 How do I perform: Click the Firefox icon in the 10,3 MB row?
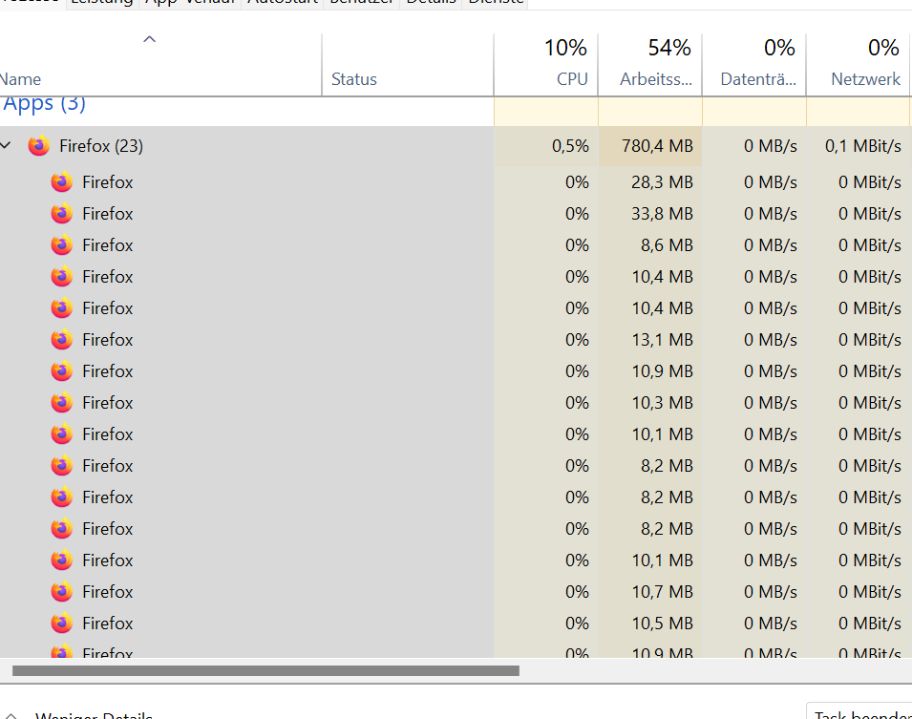point(62,402)
